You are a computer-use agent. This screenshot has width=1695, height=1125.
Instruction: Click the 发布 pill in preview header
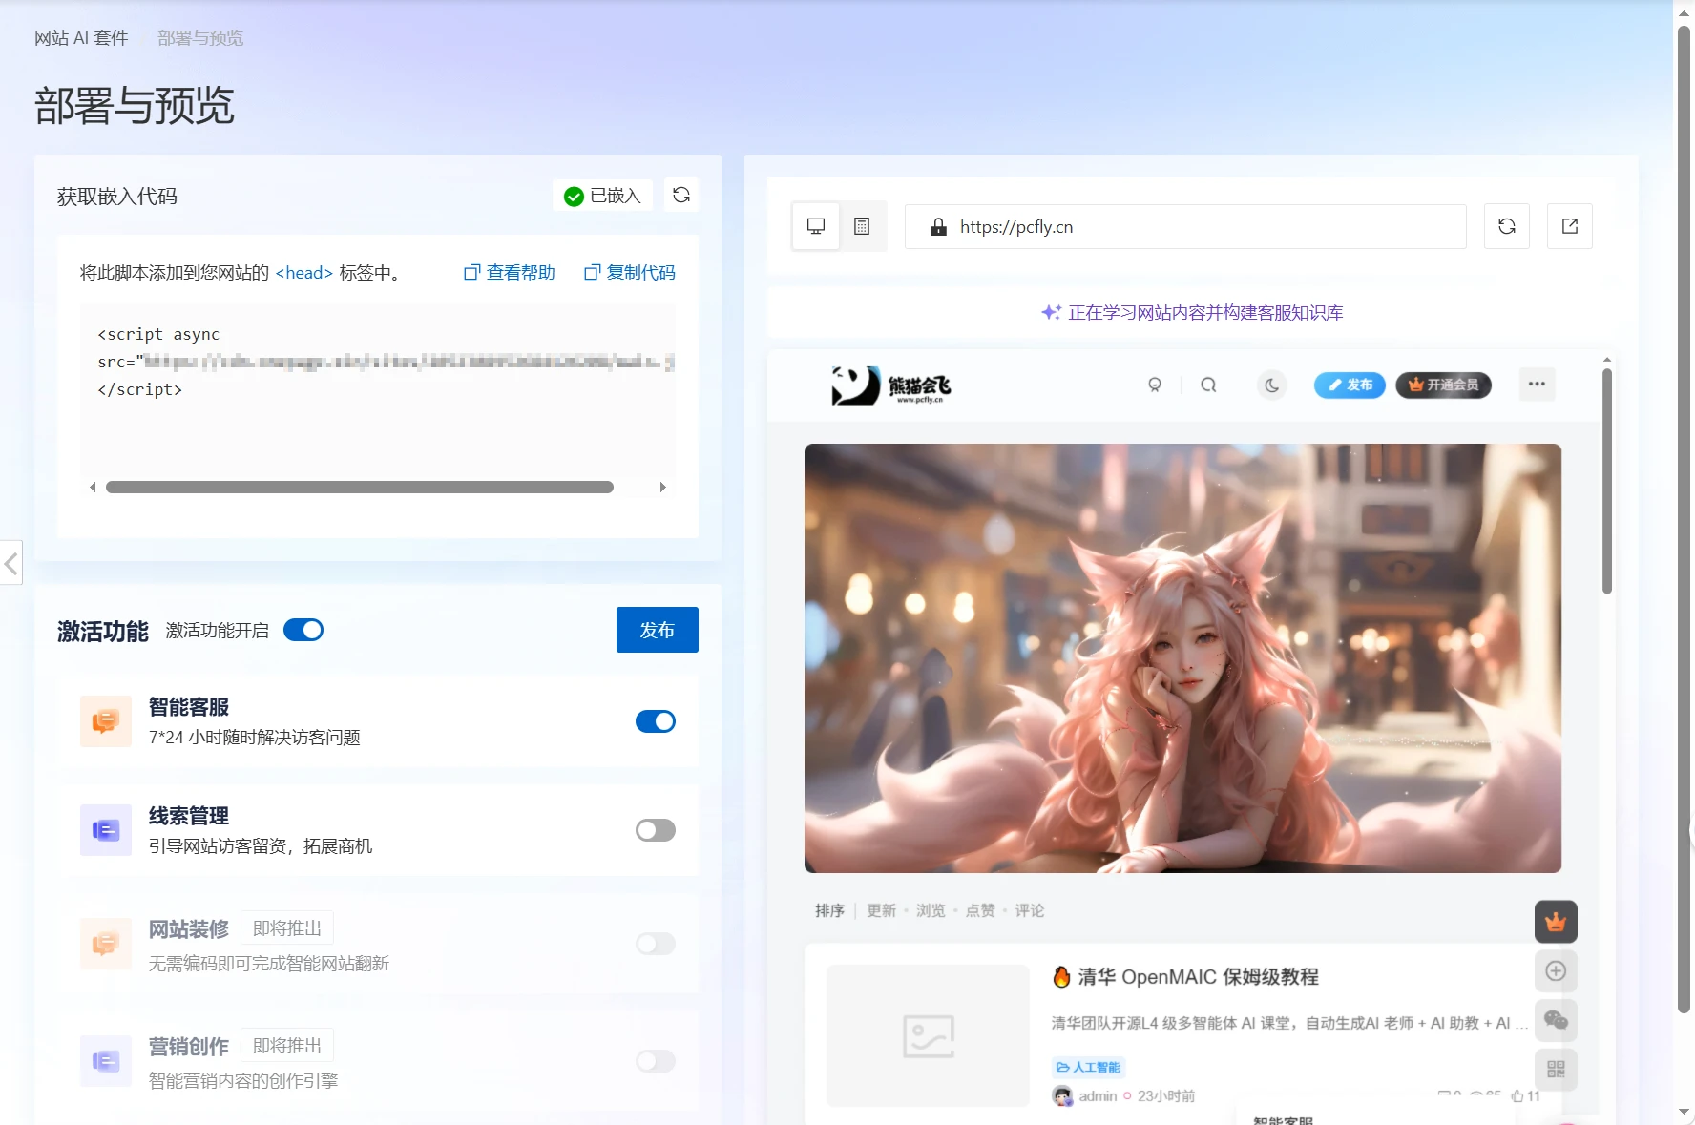[x=1350, y=385]
